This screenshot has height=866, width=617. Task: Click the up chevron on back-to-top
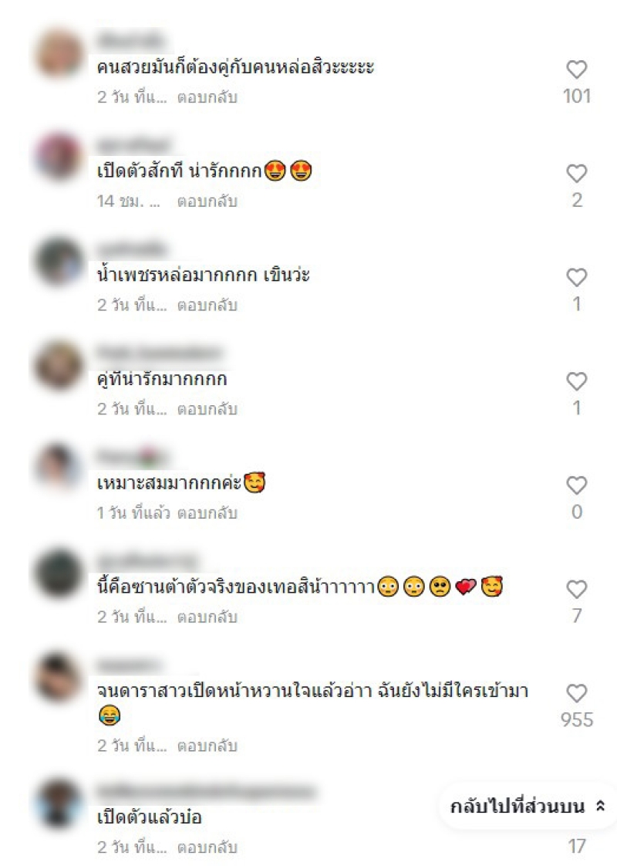601,807
